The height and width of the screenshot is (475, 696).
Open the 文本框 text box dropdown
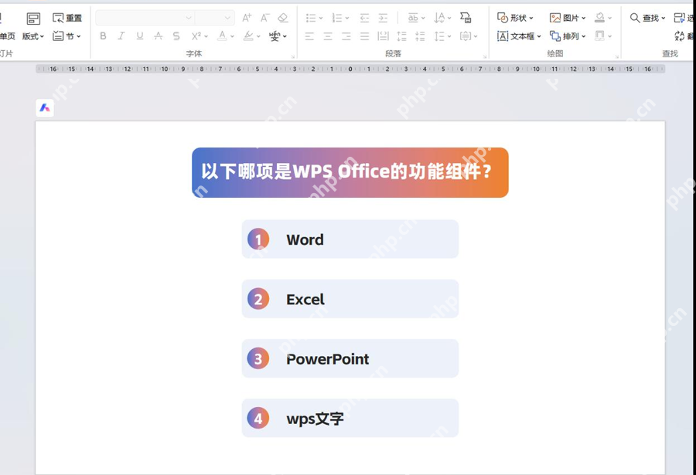pos(519,36)
